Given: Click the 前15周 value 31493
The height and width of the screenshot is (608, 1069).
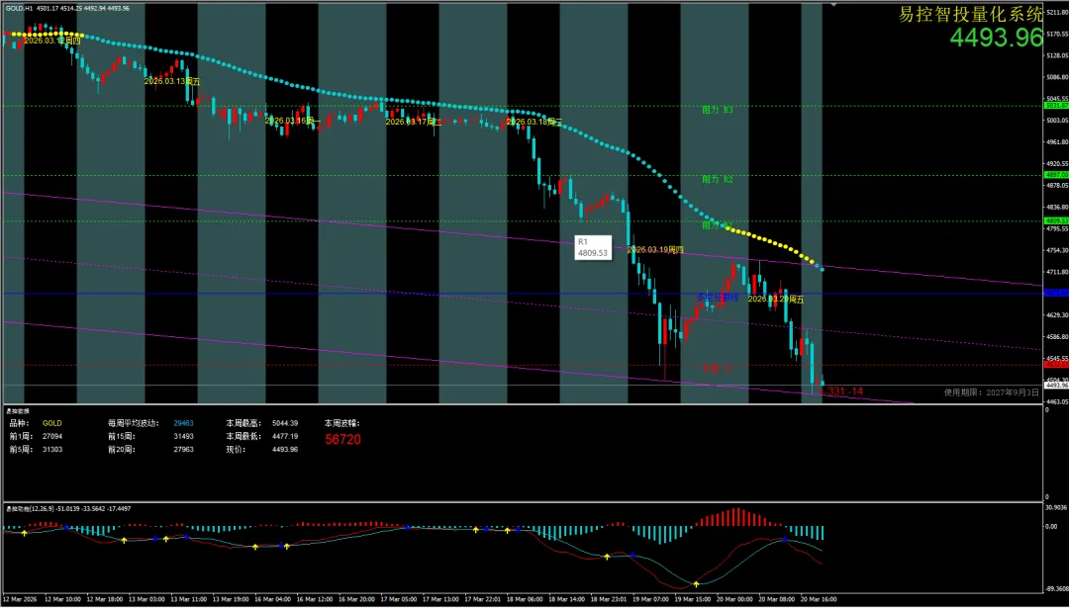Looking at the screenshot, I should point(184,436).
